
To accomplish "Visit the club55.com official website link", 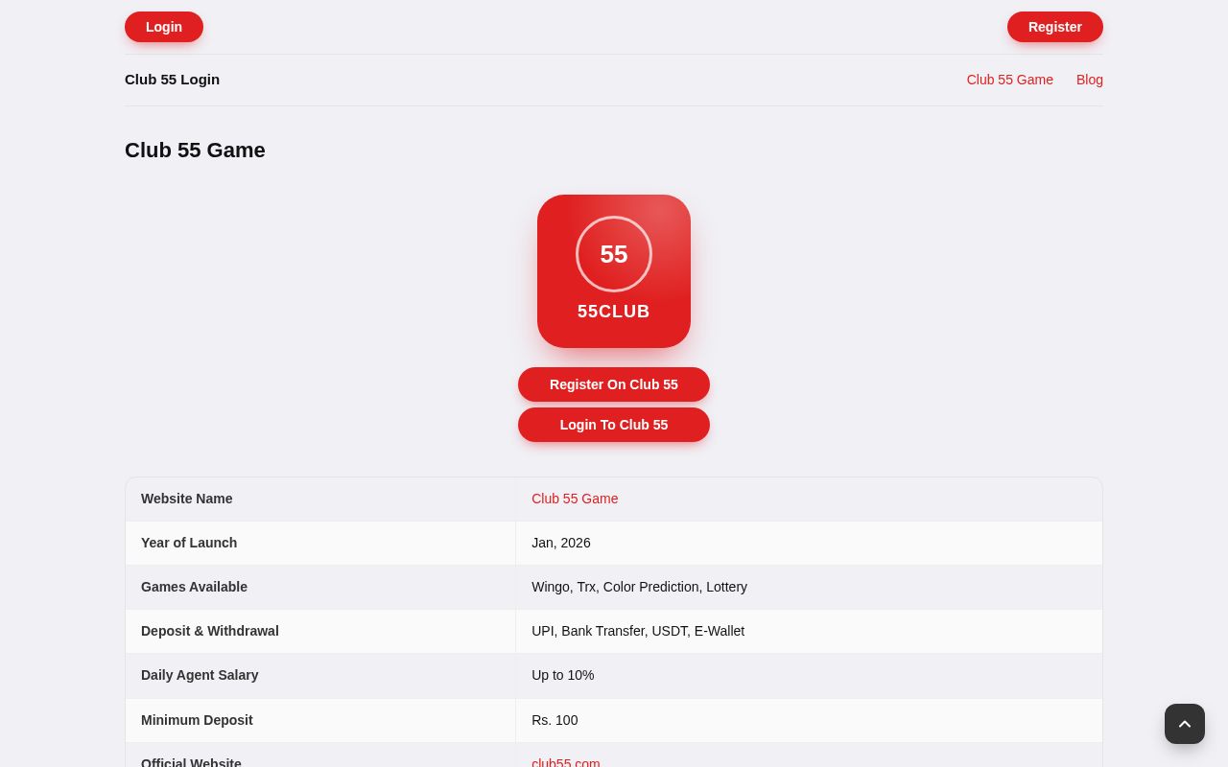I will click(x=566, y=763).
